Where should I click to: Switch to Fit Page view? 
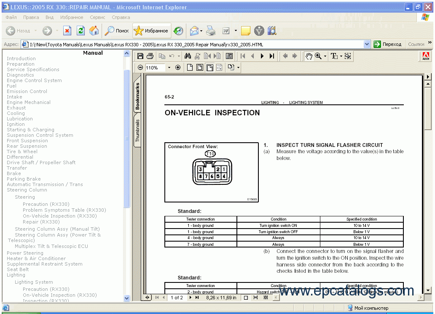200,67
